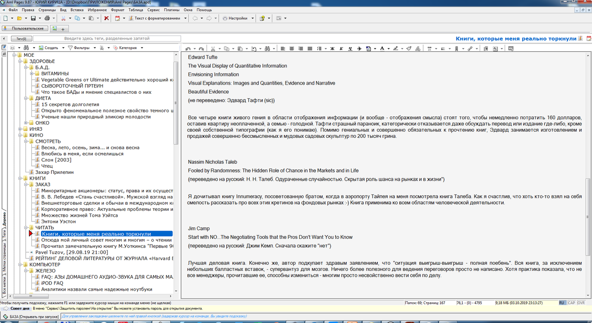
Task: Toggle underline Ч formatting button
Action: [350, 49]
